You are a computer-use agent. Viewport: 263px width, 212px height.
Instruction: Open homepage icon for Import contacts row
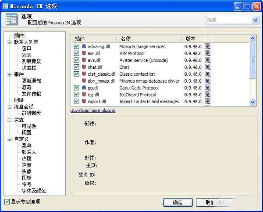click(x=208, y=101)
